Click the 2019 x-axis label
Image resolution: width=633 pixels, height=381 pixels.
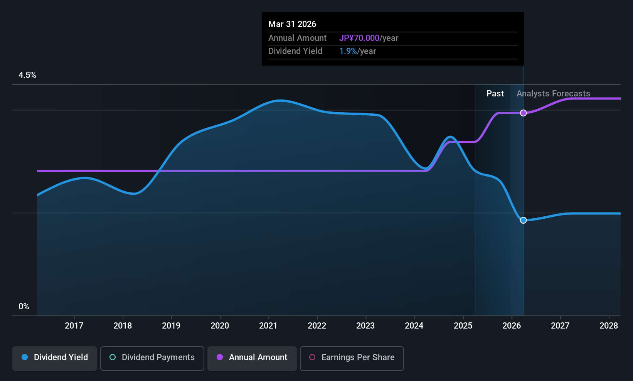(171, 326)
